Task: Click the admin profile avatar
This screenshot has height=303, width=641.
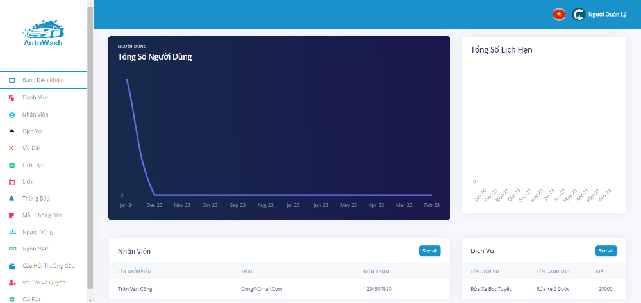Action: 578,14
